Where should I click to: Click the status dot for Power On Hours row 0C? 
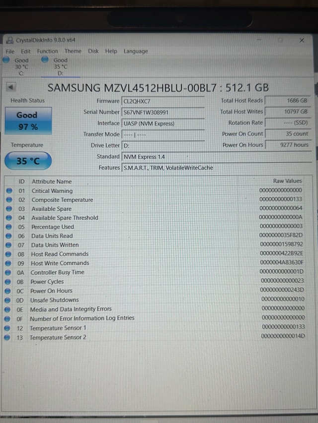point(8,291)
